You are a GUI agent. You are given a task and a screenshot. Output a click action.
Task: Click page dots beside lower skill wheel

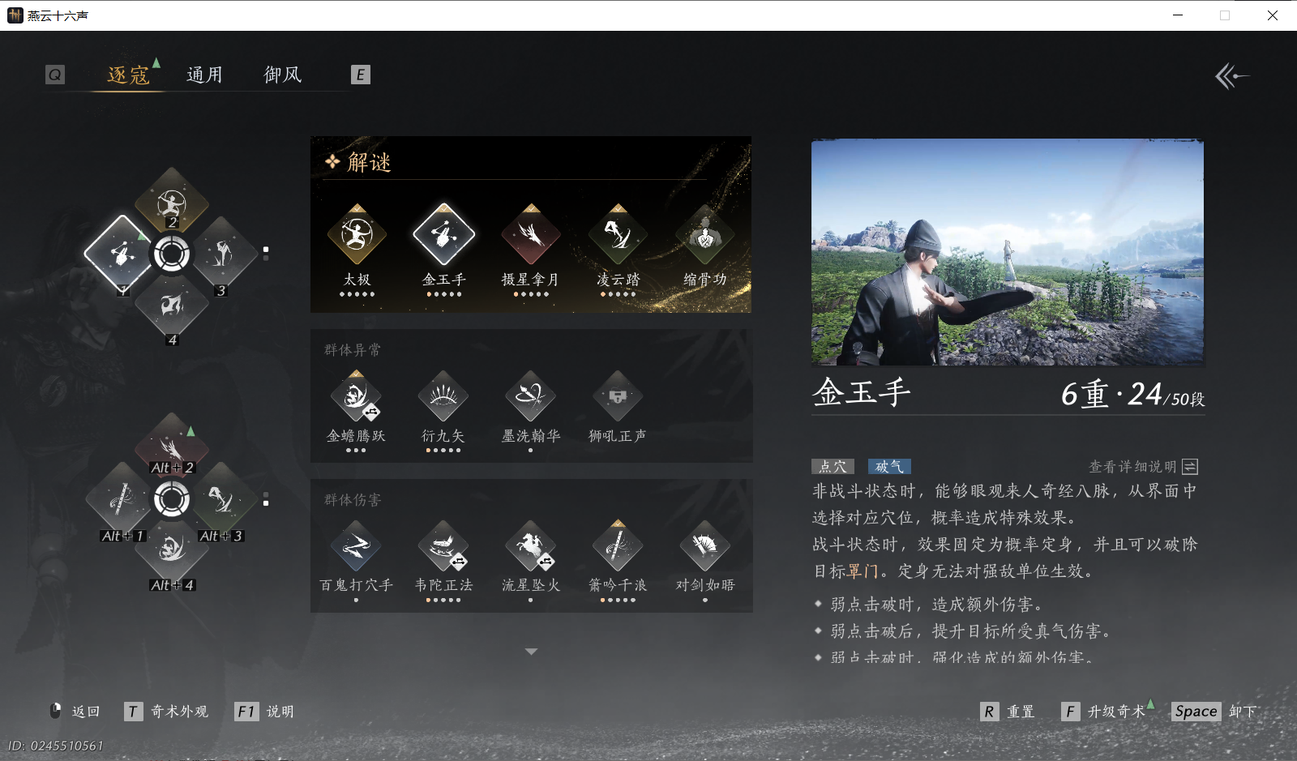coord(266,499)
